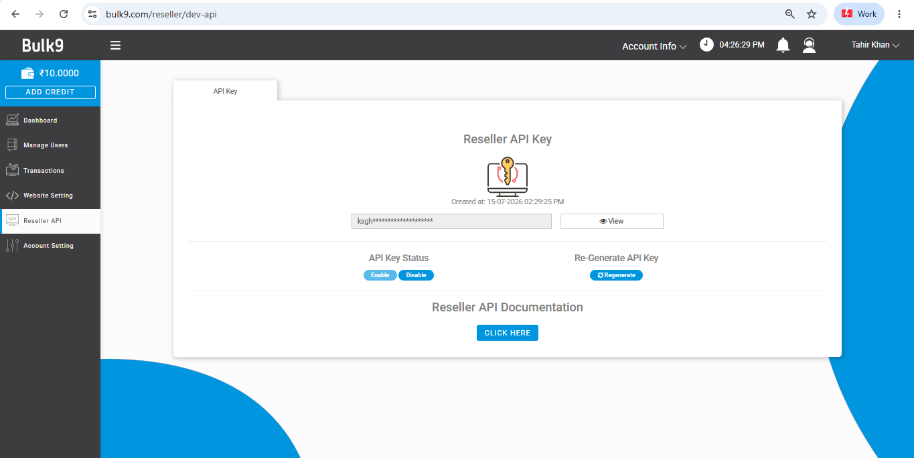
Task: Click the ₹10.0000 balance text
Action: [59, 74]
